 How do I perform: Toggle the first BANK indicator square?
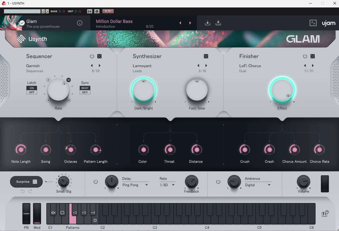60,11
